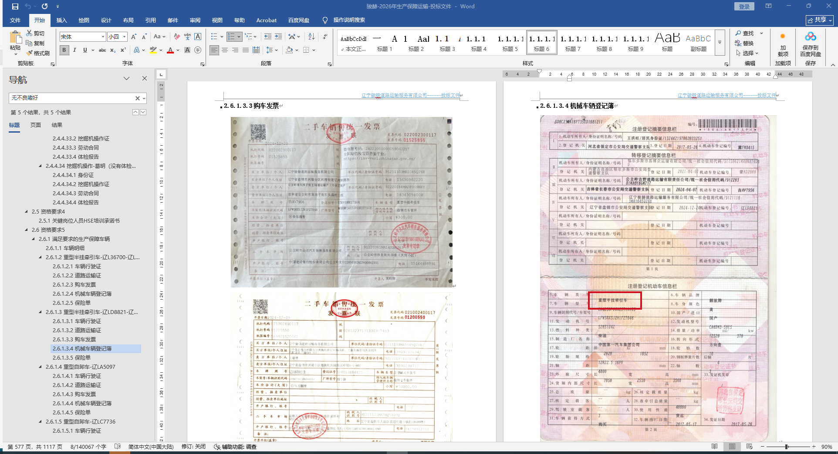The width and height of the screenshot is (838, 454).
Task: Toggle Print Layout view
Action: (x=732, y=447)
